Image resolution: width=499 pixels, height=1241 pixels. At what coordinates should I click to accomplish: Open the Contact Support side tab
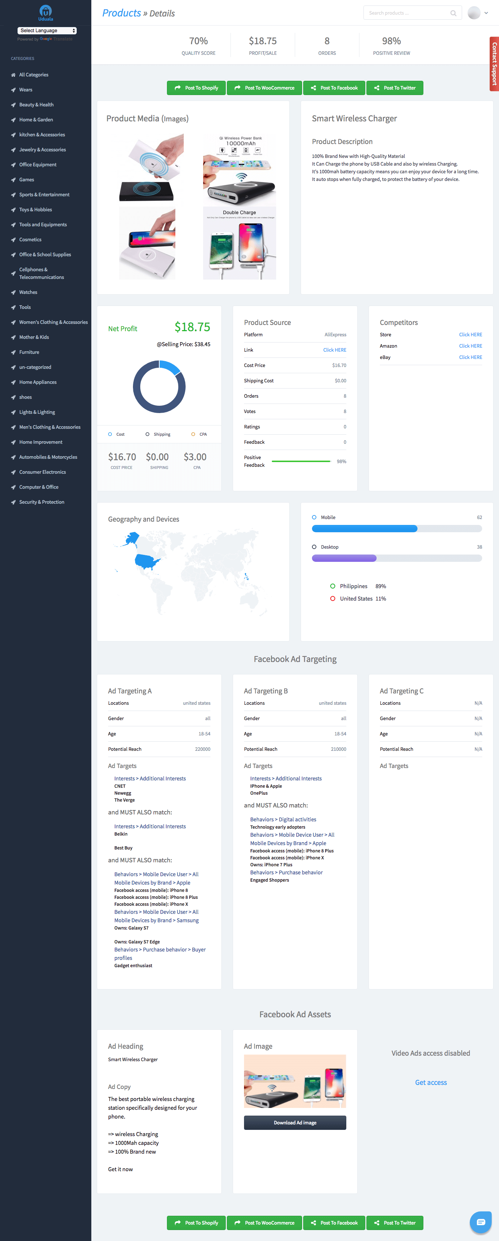(x=494, y=64)
